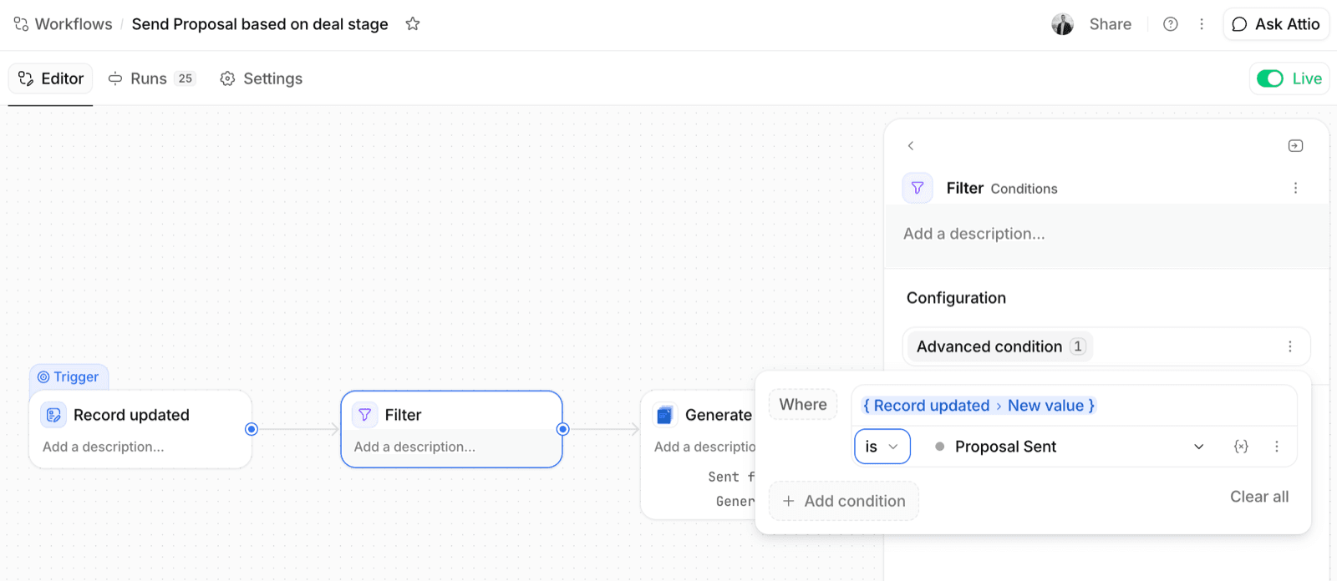Click the Filter node funnel icon

[x=365, y=415]
